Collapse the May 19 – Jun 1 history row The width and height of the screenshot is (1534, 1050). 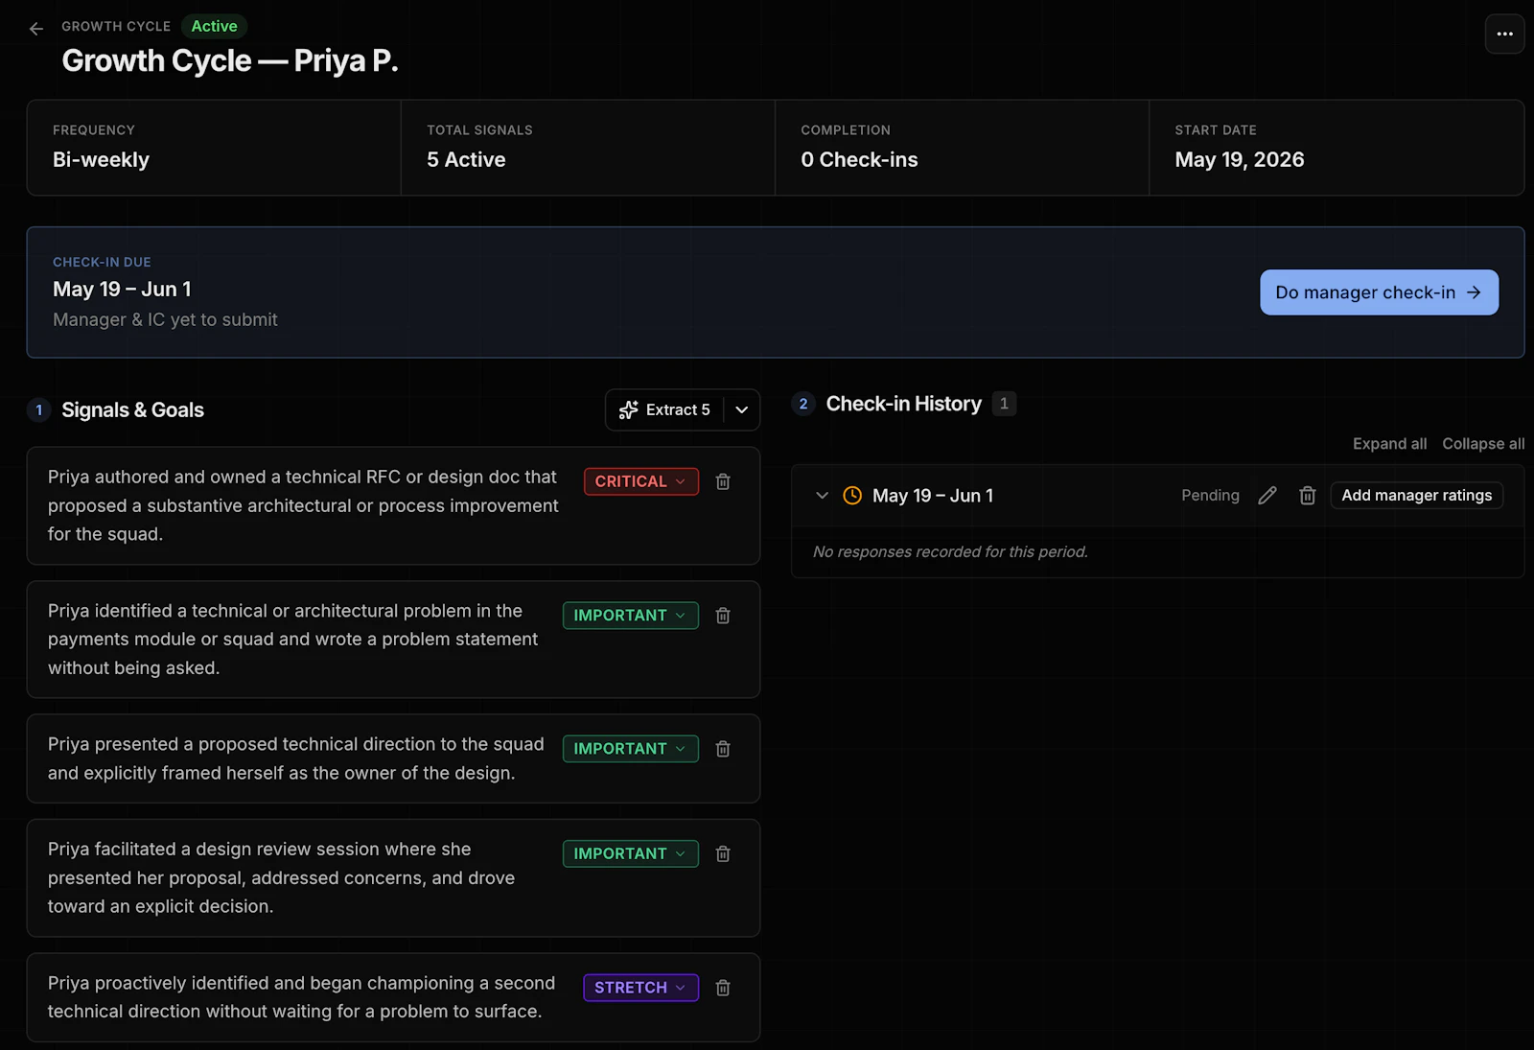coord(822,496)
